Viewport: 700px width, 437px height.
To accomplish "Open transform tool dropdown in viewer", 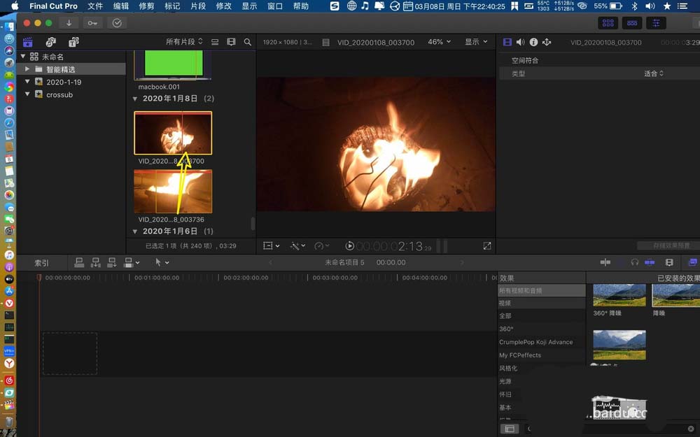I will pos(271,245).
